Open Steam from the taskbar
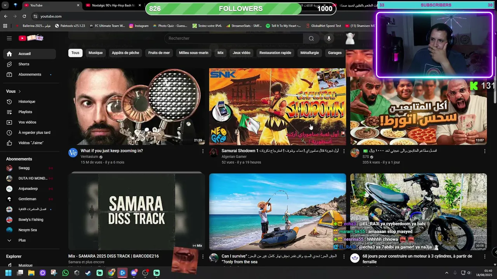The image size is (497, 279). pyautogui.click(x=88, y=273)
